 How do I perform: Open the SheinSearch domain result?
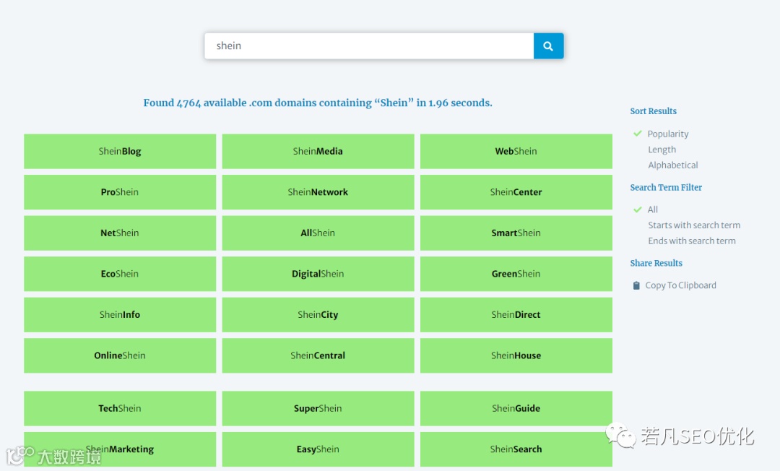click(x=516, y=449)
